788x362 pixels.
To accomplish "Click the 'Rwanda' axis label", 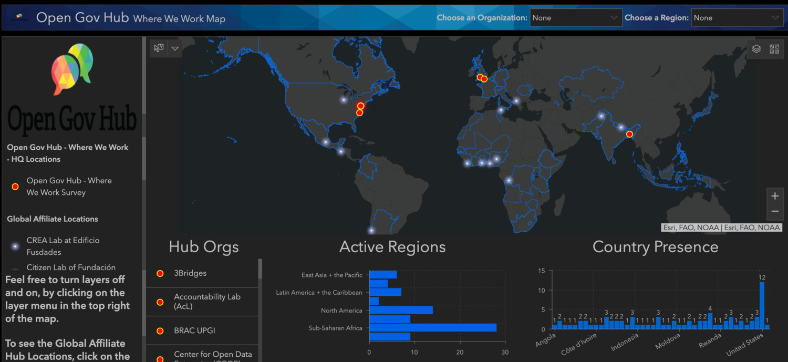I will click(x=710, y=342).
